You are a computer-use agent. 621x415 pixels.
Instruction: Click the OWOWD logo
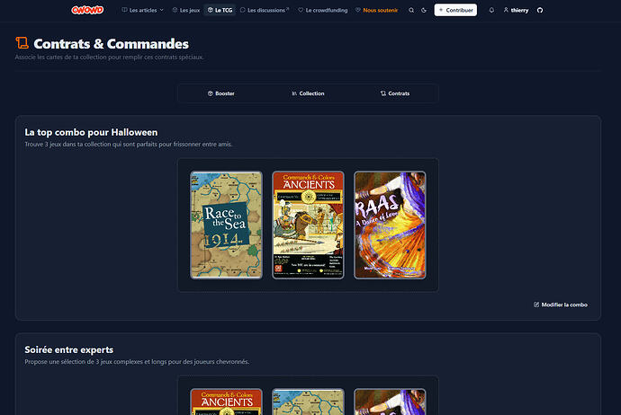(87, 10)
